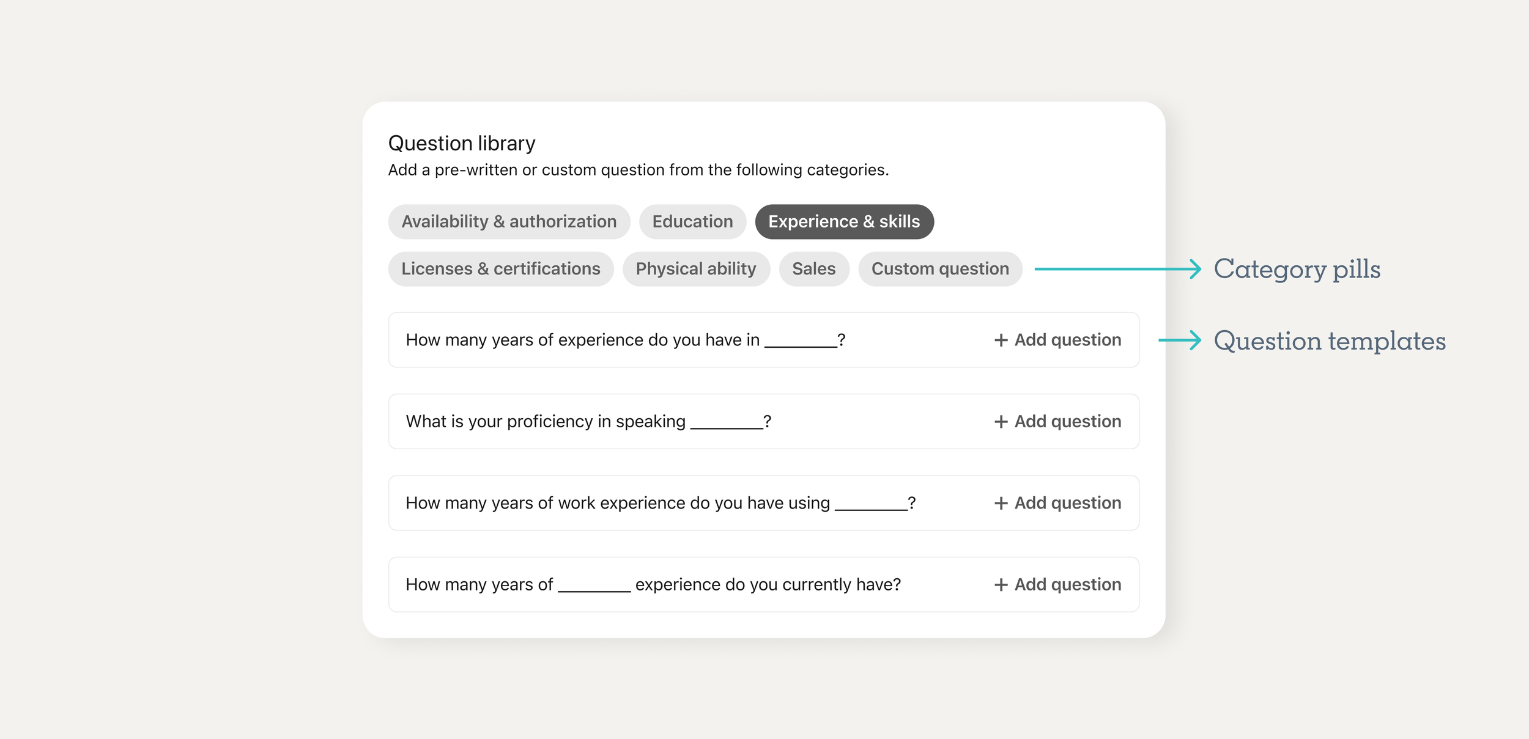Image resolution: width=1529 pixels, height=739 pixels.
Task: Switch to the Education category
Action: pyautogui.click(x=692, y=222)
